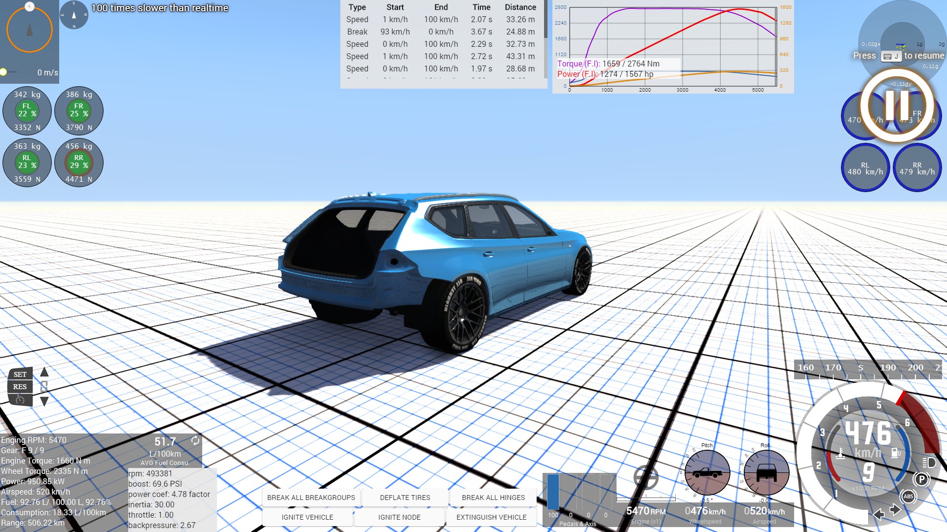Click EXTINGUISH VEHICLE button
Screen dimensions: 947x532
491,517
